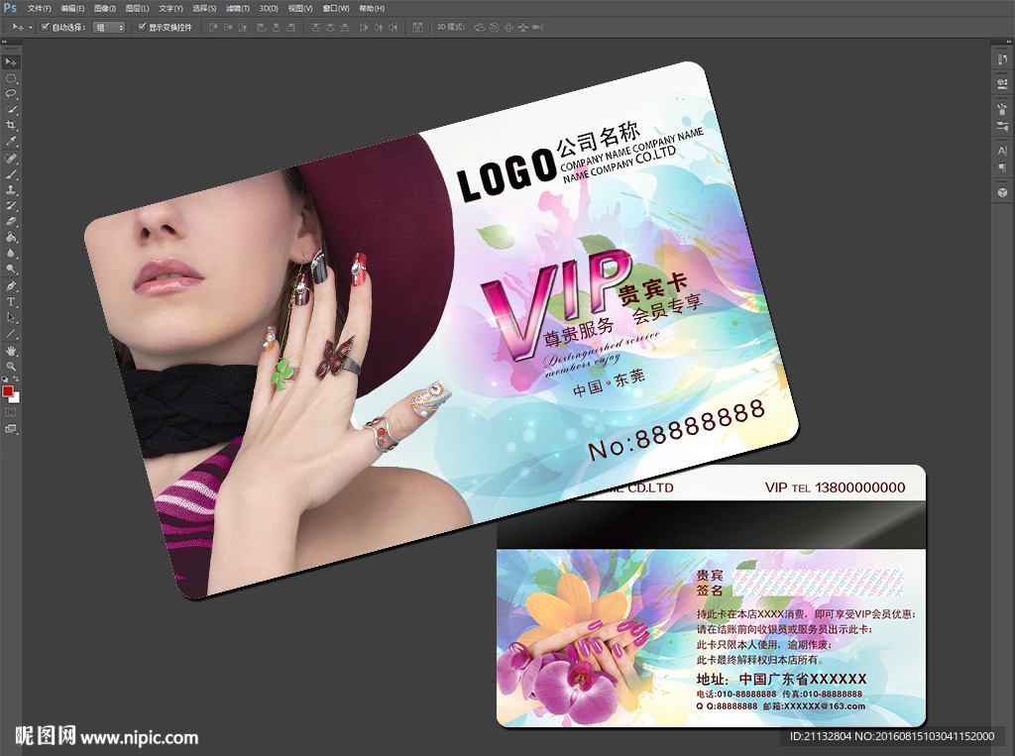Image resolution: width=1015 pixels, height=756 pixels.
Task: Open the Character panel icon
Action: click(x=1002, y=151)
